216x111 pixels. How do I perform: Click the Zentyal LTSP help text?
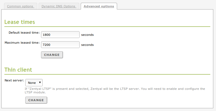coord(115,90)
